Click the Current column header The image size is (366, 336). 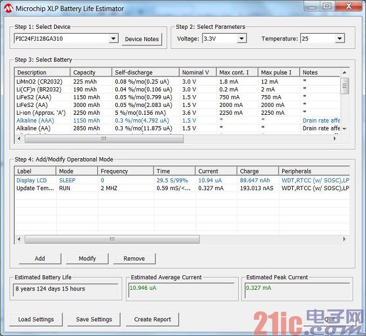[216, 171]
